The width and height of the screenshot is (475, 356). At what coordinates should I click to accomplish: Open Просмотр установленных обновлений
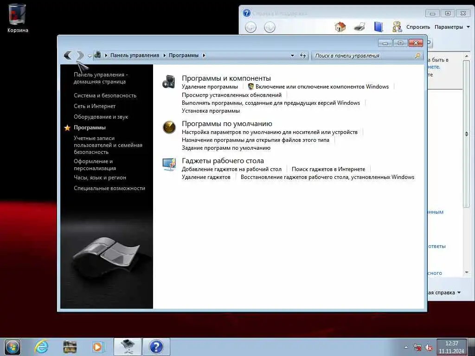coord(231,95)
